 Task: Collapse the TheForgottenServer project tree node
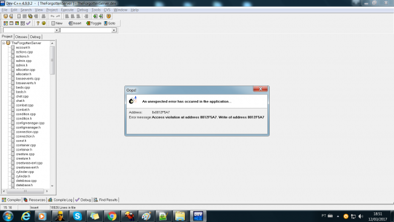(4, 43)
